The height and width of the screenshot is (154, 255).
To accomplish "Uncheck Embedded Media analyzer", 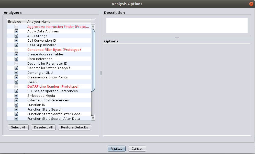I will (x=16, y=96).
